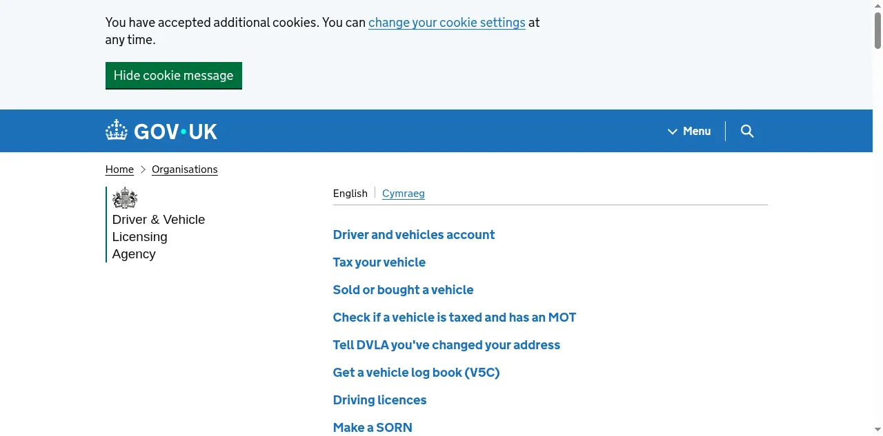Open Driver and vehicles account
Screen dimensions: 883x436
click(x=413, y=235)
